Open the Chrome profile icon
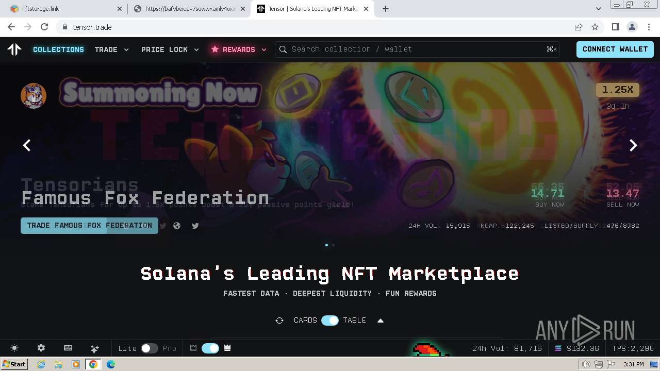This screenshot has height=371, width=660. 632,27
